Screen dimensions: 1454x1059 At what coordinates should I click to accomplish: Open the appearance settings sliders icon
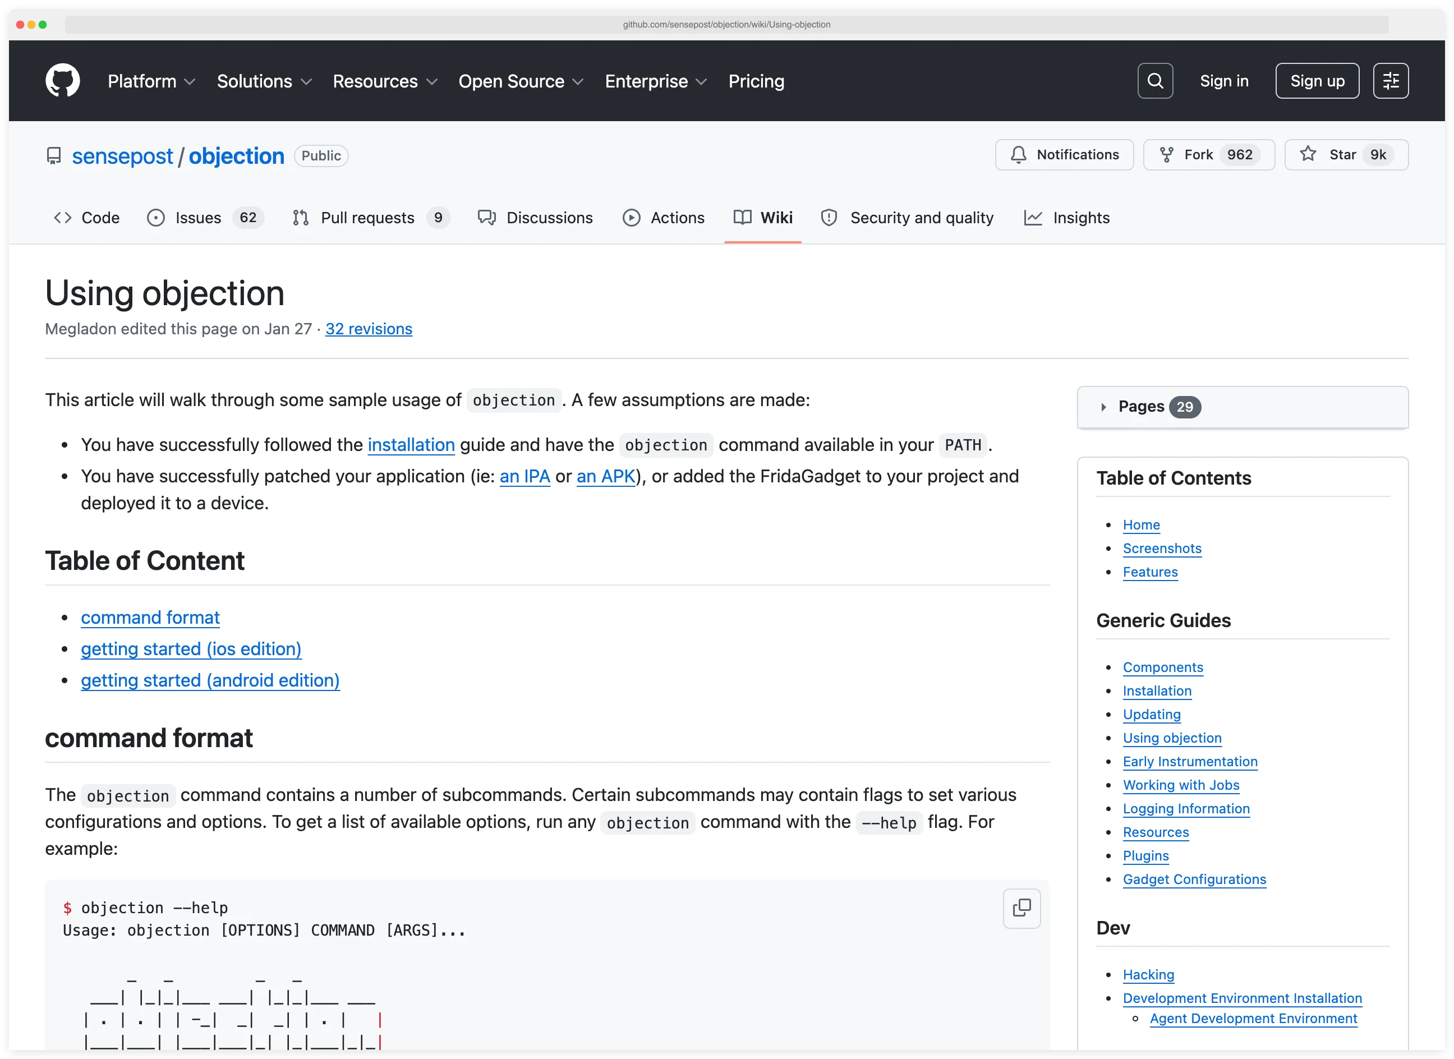pyautogui.click(x=1390, y=81)
